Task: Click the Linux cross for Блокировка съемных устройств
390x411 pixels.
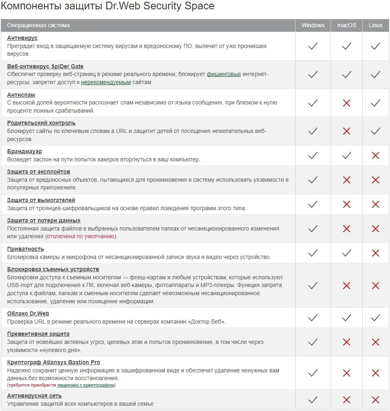Action: coord(375,285)
